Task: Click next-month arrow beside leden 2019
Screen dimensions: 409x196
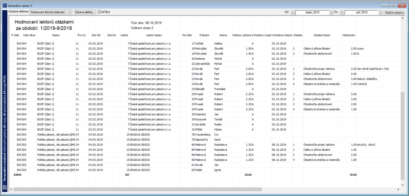Action: [331, 12]
